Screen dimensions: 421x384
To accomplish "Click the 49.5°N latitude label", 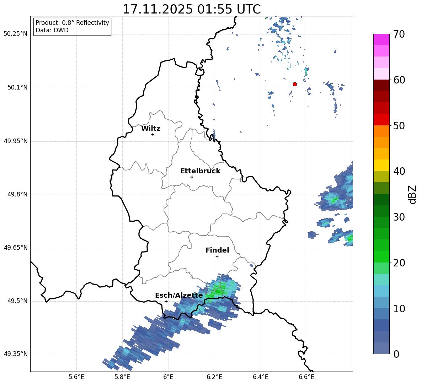I will point(17,301).
